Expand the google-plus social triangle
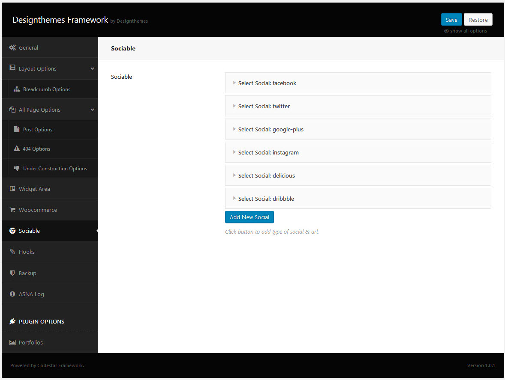505x380 pixels. 234,129
